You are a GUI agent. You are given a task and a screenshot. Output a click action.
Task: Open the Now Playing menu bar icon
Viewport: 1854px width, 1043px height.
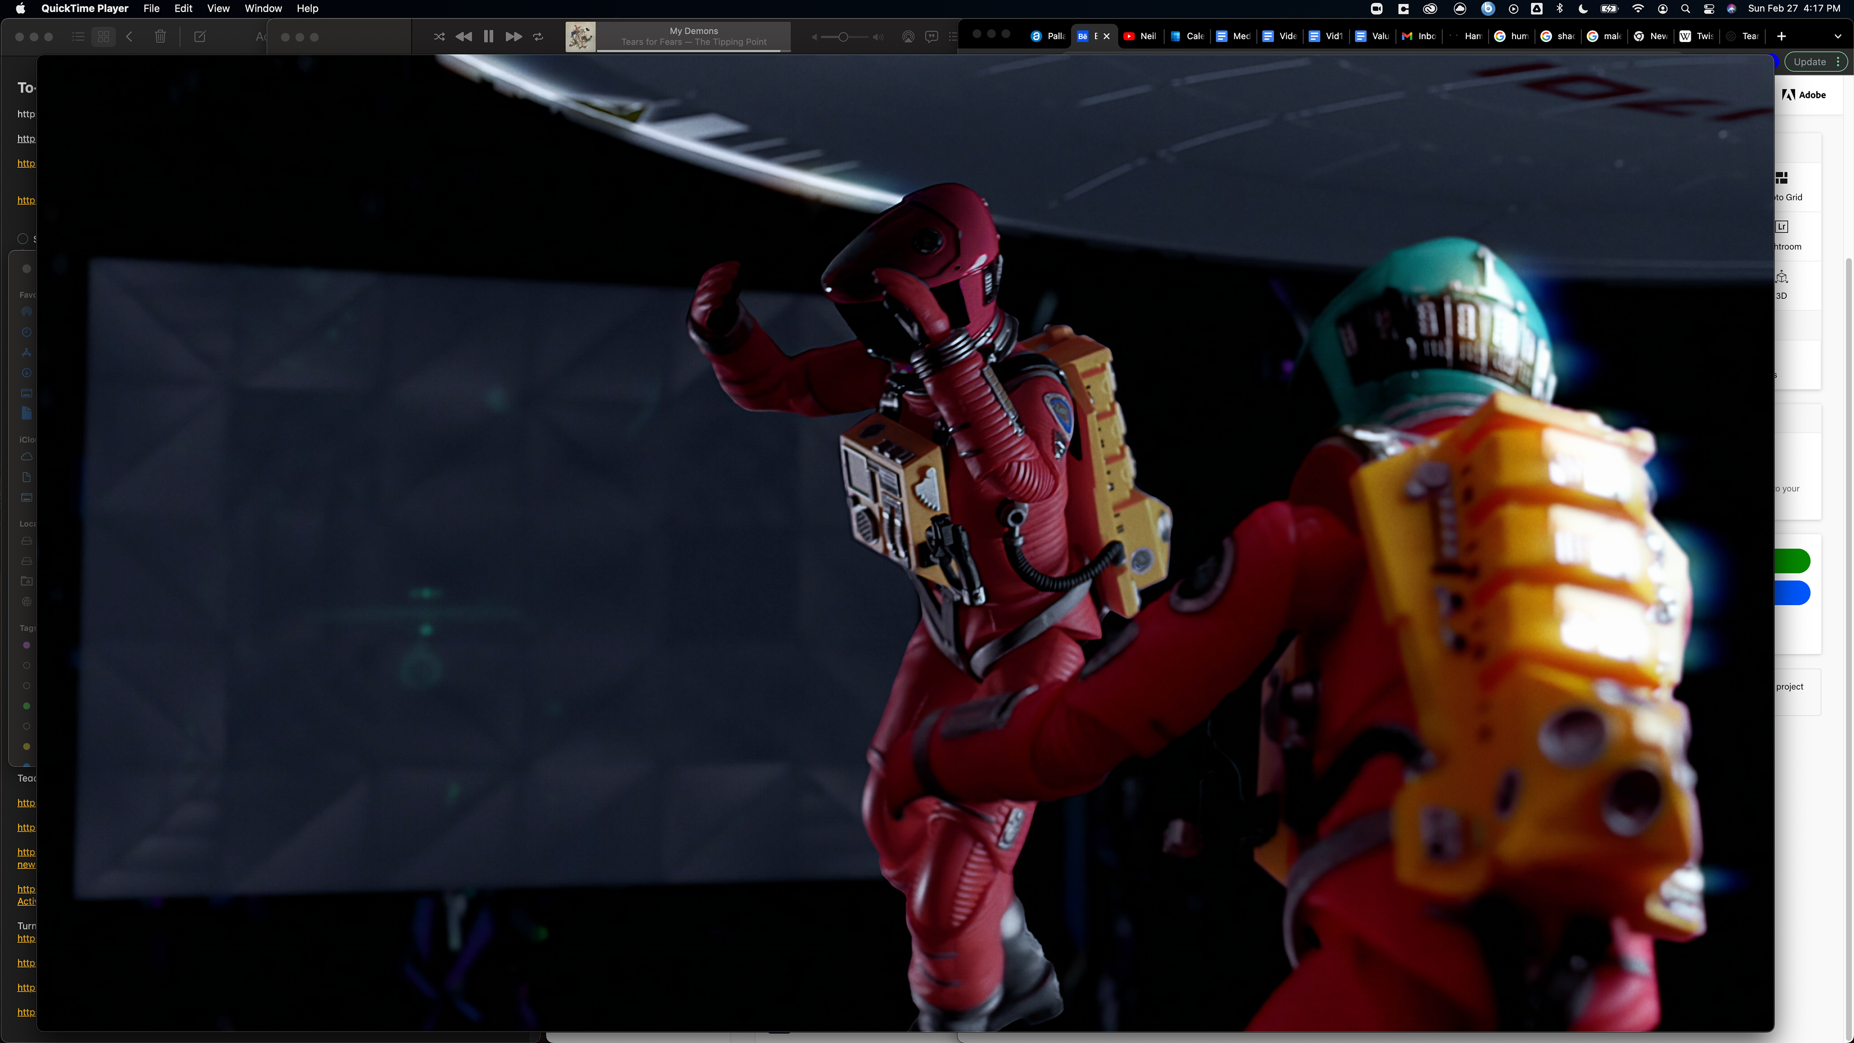pos(1514,9)
